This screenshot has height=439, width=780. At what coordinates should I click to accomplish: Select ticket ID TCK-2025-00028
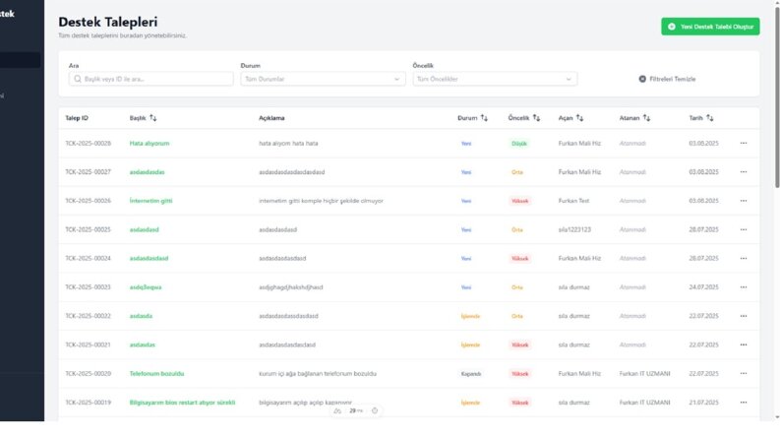coord(89,144)
